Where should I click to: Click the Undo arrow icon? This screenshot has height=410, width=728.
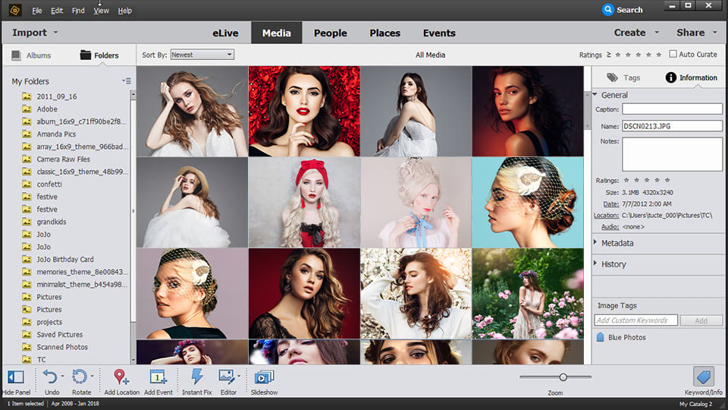pos(50,377)
